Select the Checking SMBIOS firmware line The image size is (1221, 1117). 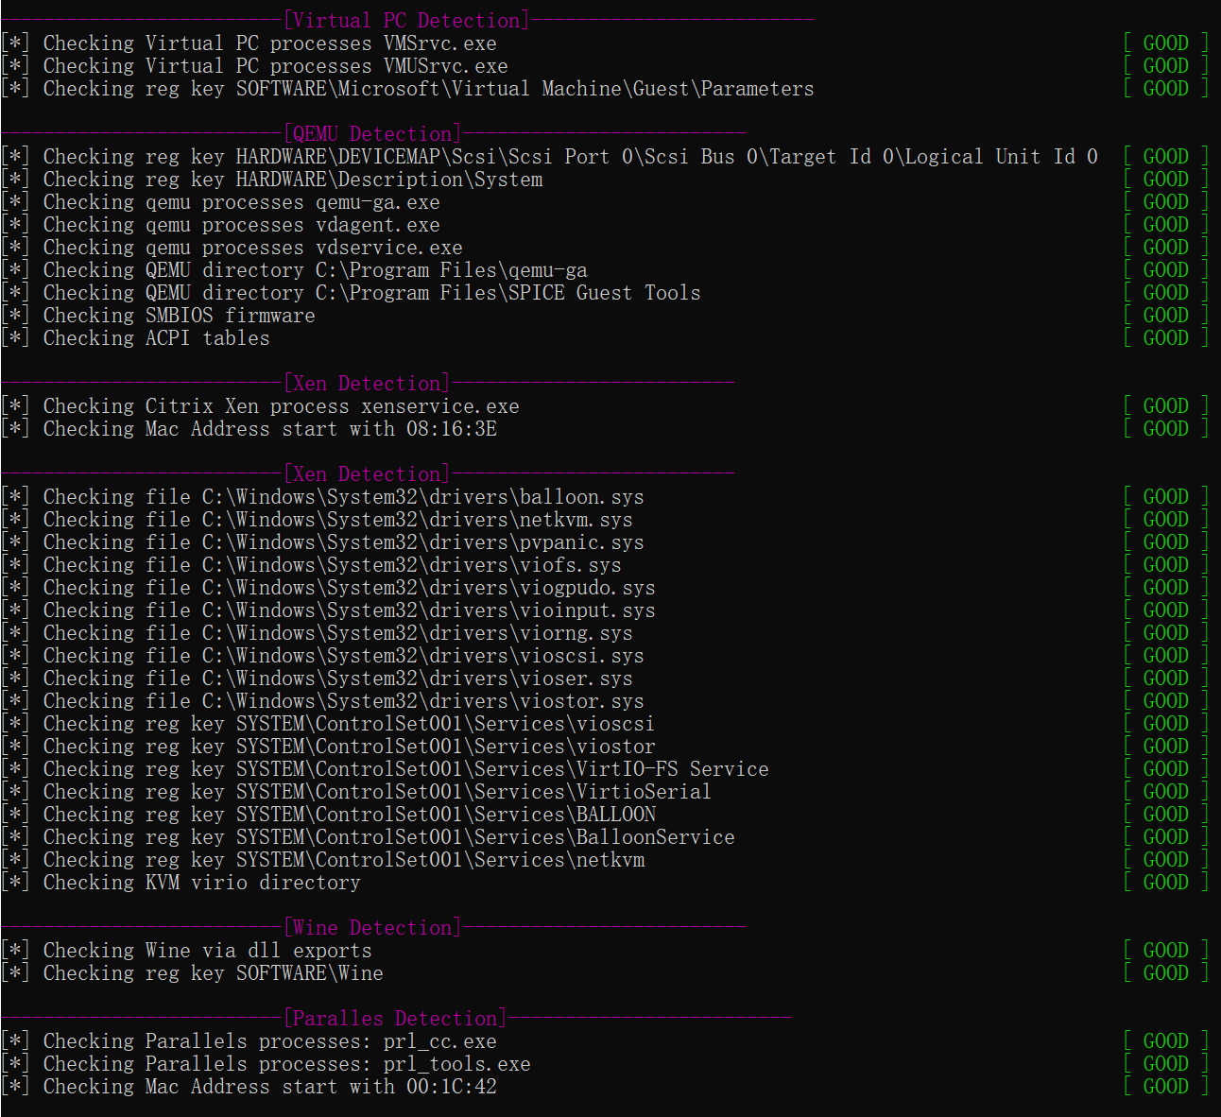(x=158, y=316)
